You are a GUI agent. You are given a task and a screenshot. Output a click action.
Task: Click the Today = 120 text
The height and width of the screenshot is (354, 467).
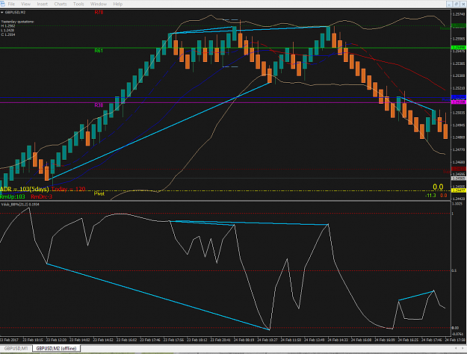pos(69,189)
